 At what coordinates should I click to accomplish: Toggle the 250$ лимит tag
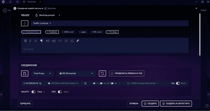[68, 32]
